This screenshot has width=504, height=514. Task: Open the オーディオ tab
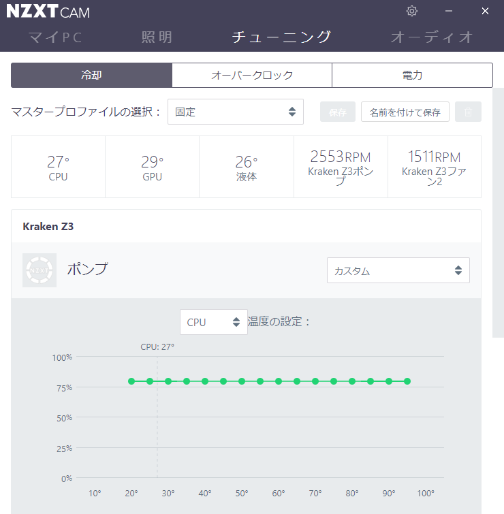click(x=432, y=37)
